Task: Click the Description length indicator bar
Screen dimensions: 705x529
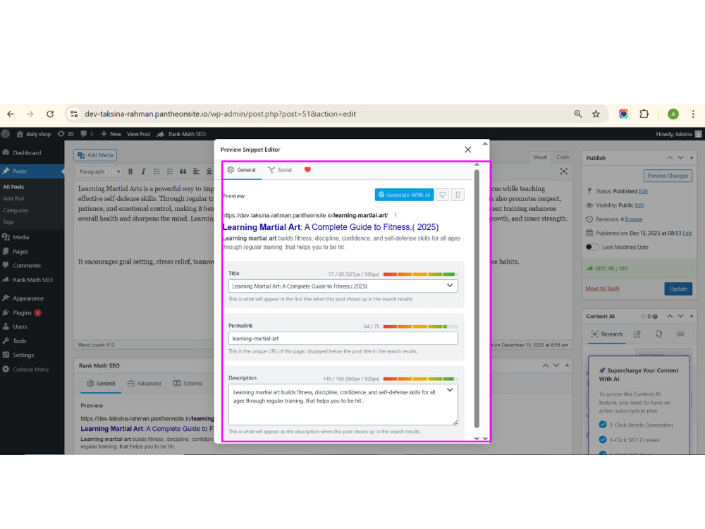Action: (x=420, y=379)
